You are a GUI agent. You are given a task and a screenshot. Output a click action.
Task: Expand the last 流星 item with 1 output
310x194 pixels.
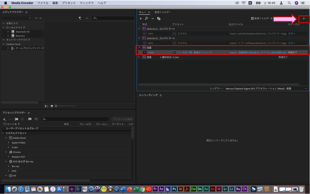click(139, 57)
